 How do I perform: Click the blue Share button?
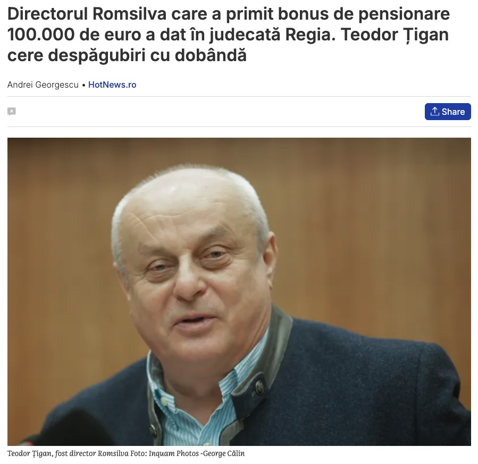[448, 112]
